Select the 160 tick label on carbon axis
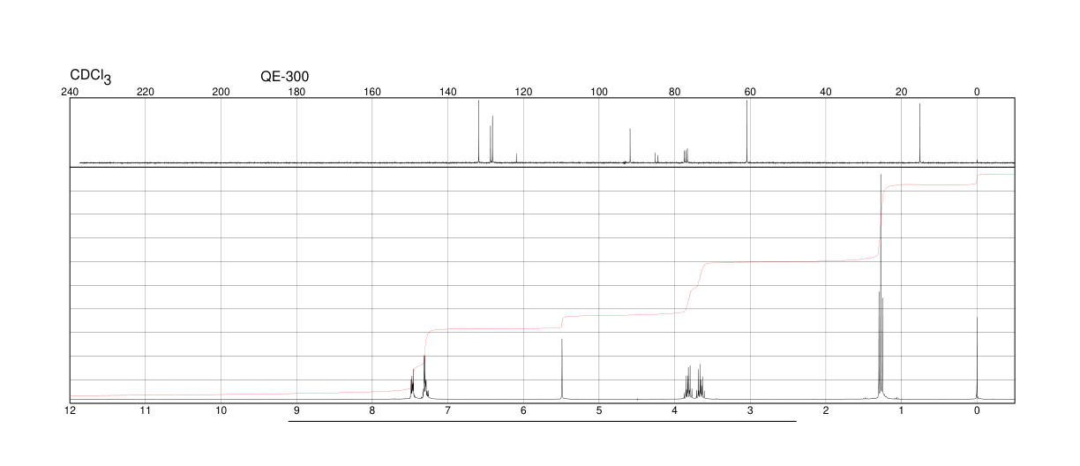1080x466 pixels. [x=372, y=92]
